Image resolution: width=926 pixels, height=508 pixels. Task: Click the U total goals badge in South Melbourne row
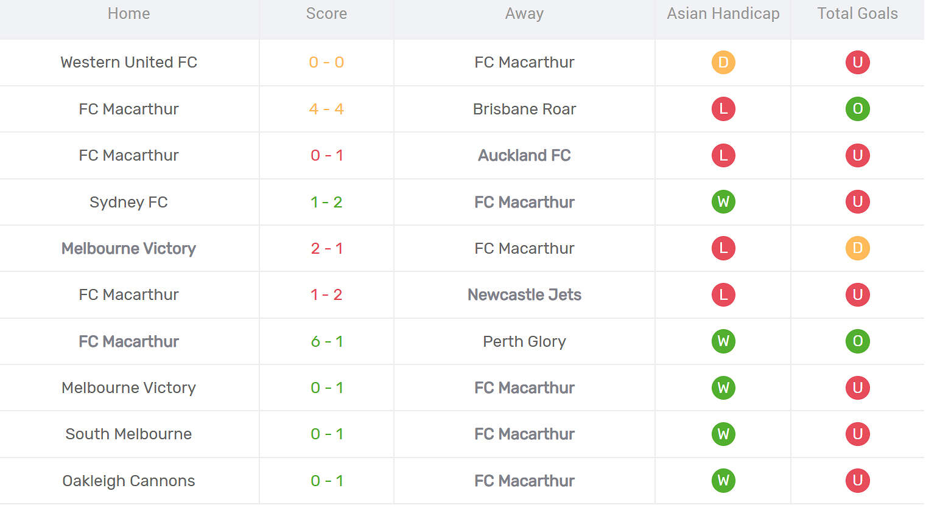pos(857,434)
